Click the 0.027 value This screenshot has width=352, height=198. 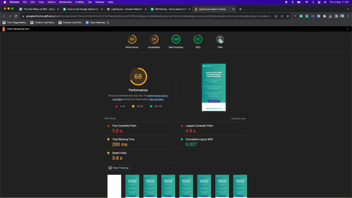coord(191,145)
